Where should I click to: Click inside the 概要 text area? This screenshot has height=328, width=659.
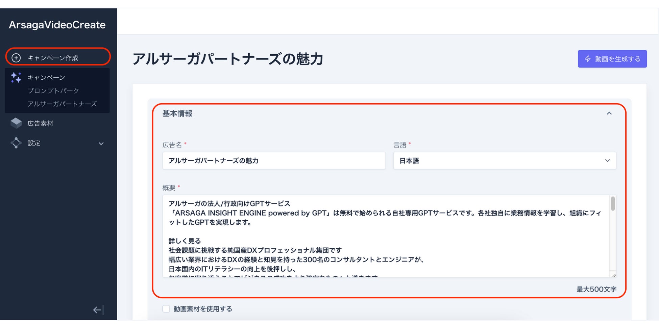(385, 236)
